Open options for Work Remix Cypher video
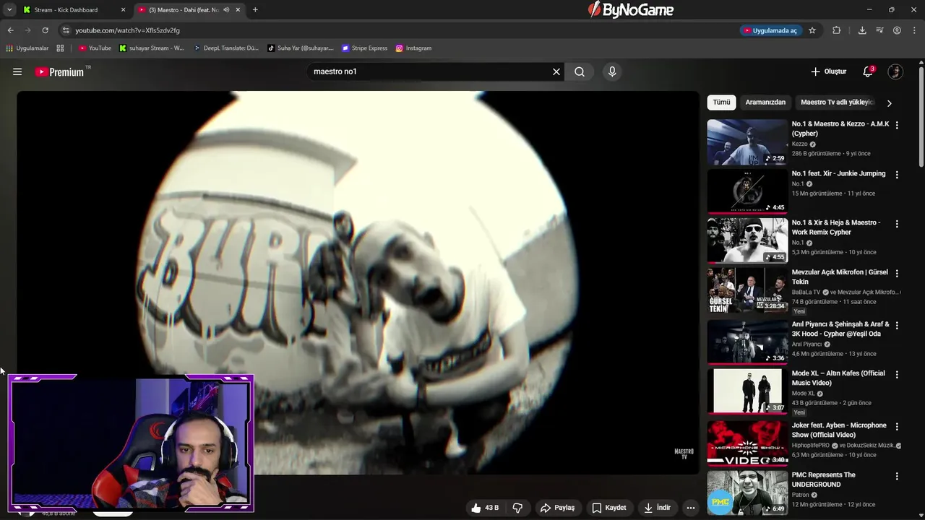The image size is (925, 520). (897, 224)
